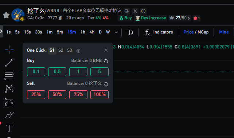Viewport: 234px width, 138px height.
Task: Select the W weekly timeframe
Action: click(108, 32)
